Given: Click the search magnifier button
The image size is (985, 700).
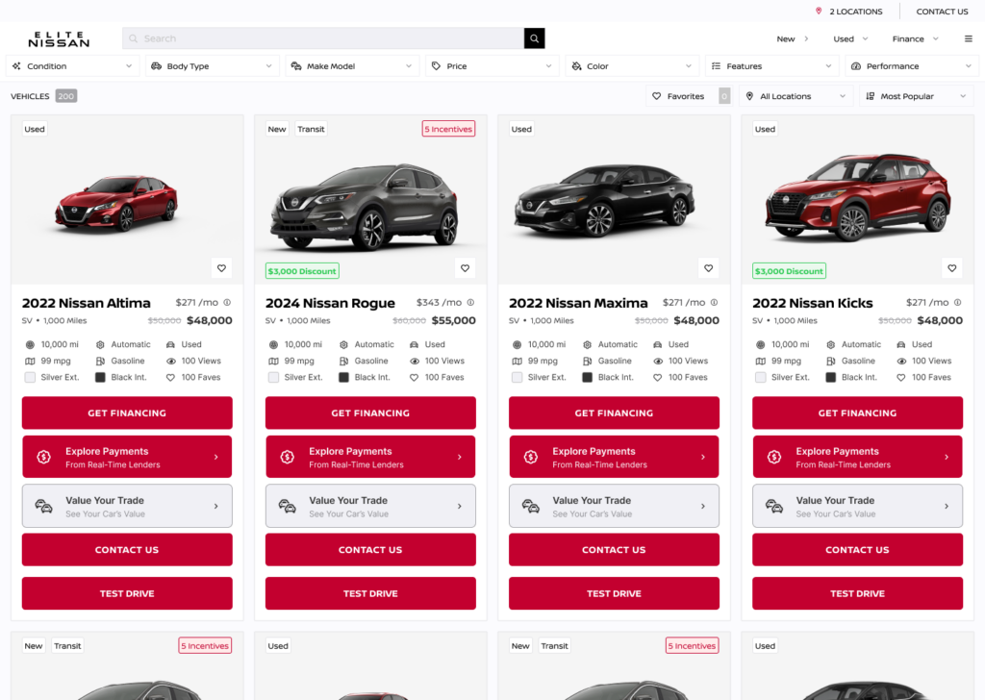Looking at the screenshot, I should [534, 38].
